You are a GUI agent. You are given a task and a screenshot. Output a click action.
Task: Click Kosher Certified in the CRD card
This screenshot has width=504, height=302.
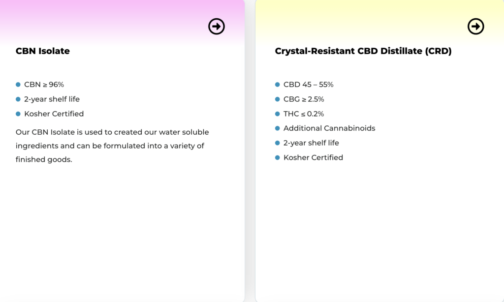pyautogui.click(x=313, y=157)
